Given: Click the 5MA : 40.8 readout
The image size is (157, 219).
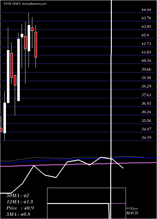Looking at the screenshot, I should click(x=18, y=214).
